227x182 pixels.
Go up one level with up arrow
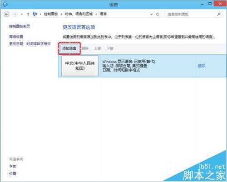tap(28, 14)
